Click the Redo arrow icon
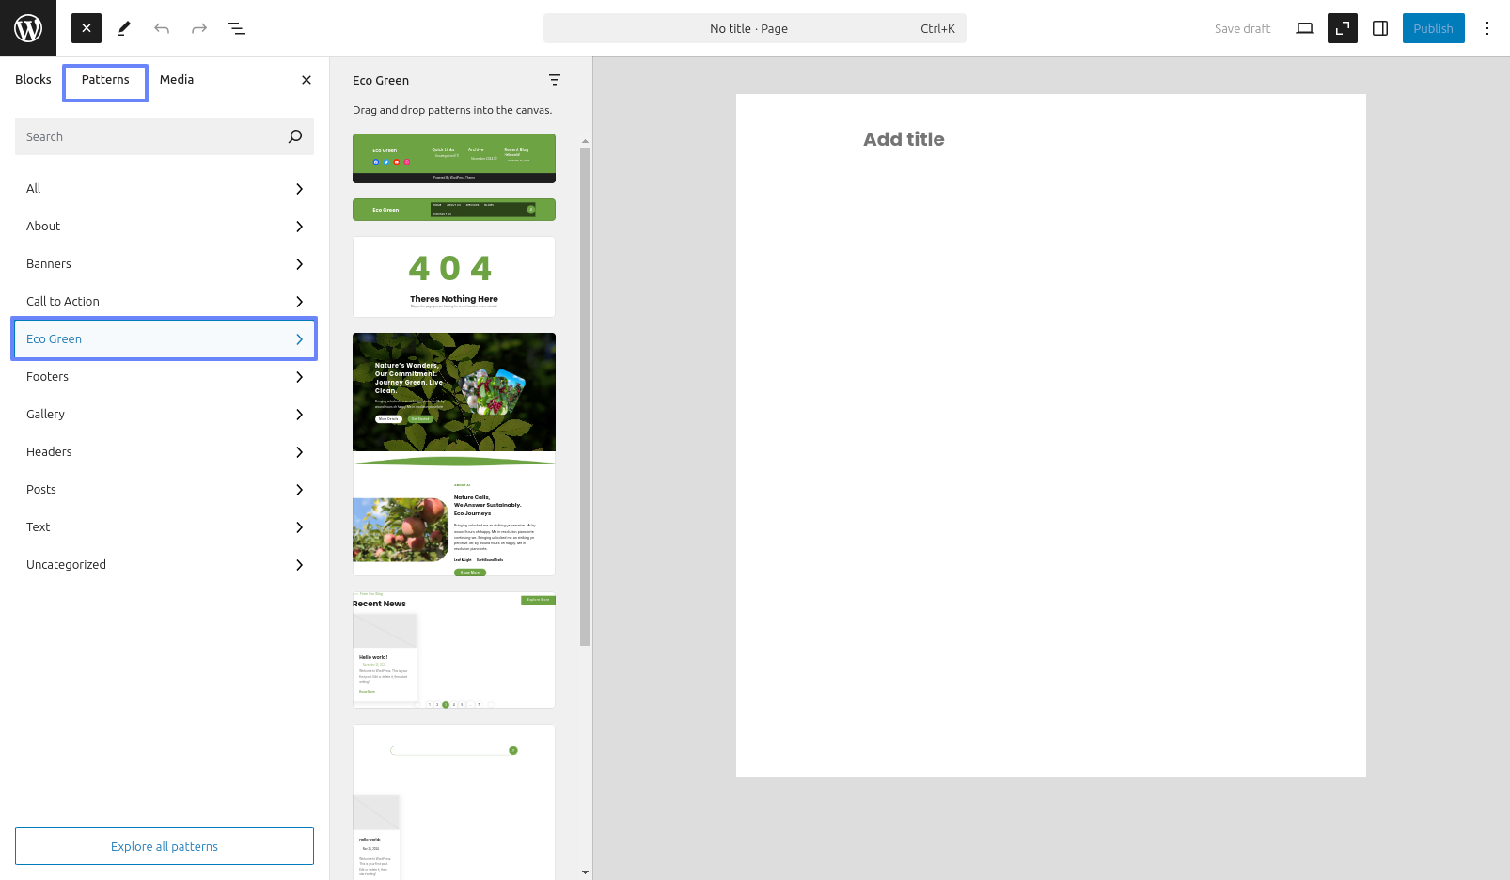This screenshot has height=880, width=1510. click(x=199, y=28)
